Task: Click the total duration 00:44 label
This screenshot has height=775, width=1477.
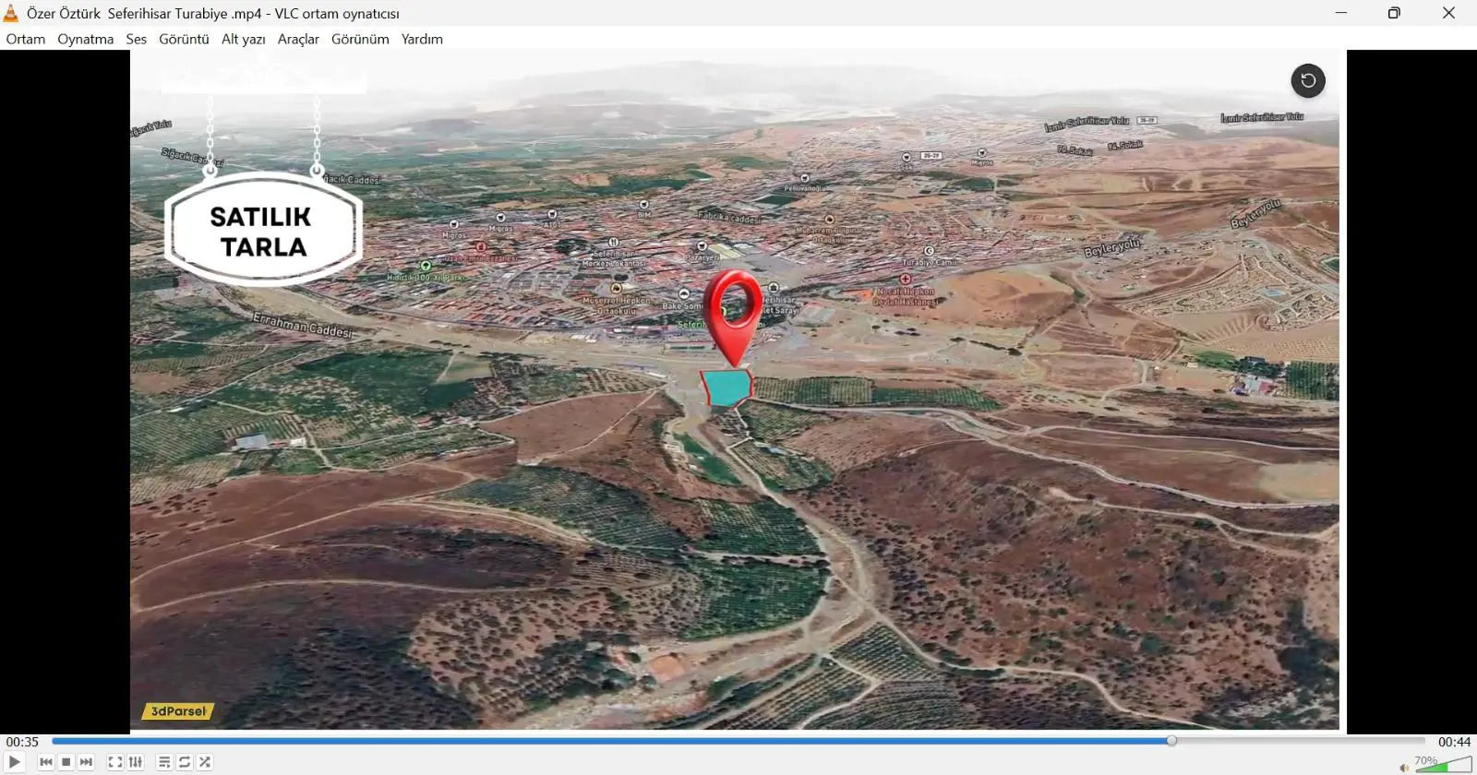Action: click(x=1454, y=742)
